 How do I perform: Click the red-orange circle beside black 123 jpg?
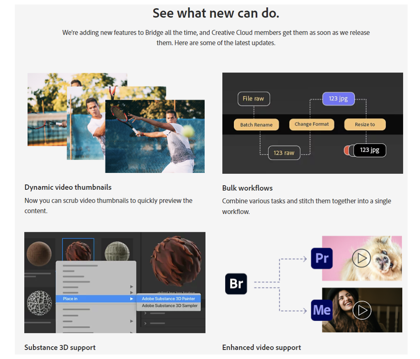coord(347,151)
